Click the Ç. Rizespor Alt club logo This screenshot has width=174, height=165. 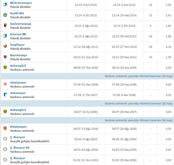pos(5,149)
